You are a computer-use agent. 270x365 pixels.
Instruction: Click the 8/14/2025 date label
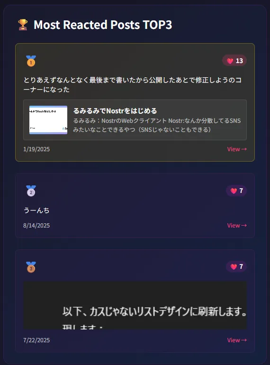pyautogui.click(x=36, y=225)
